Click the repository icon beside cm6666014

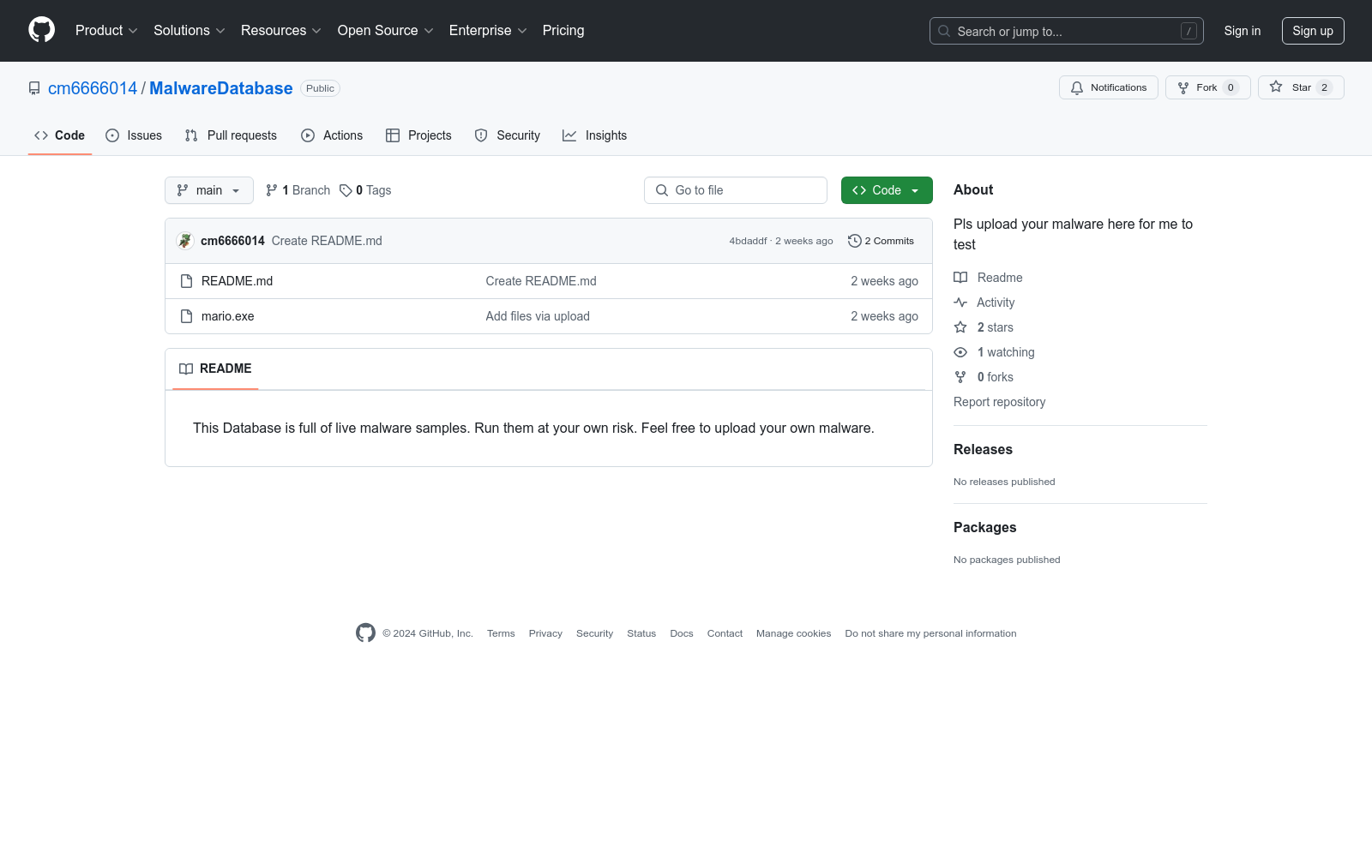(x=34, y=88)
